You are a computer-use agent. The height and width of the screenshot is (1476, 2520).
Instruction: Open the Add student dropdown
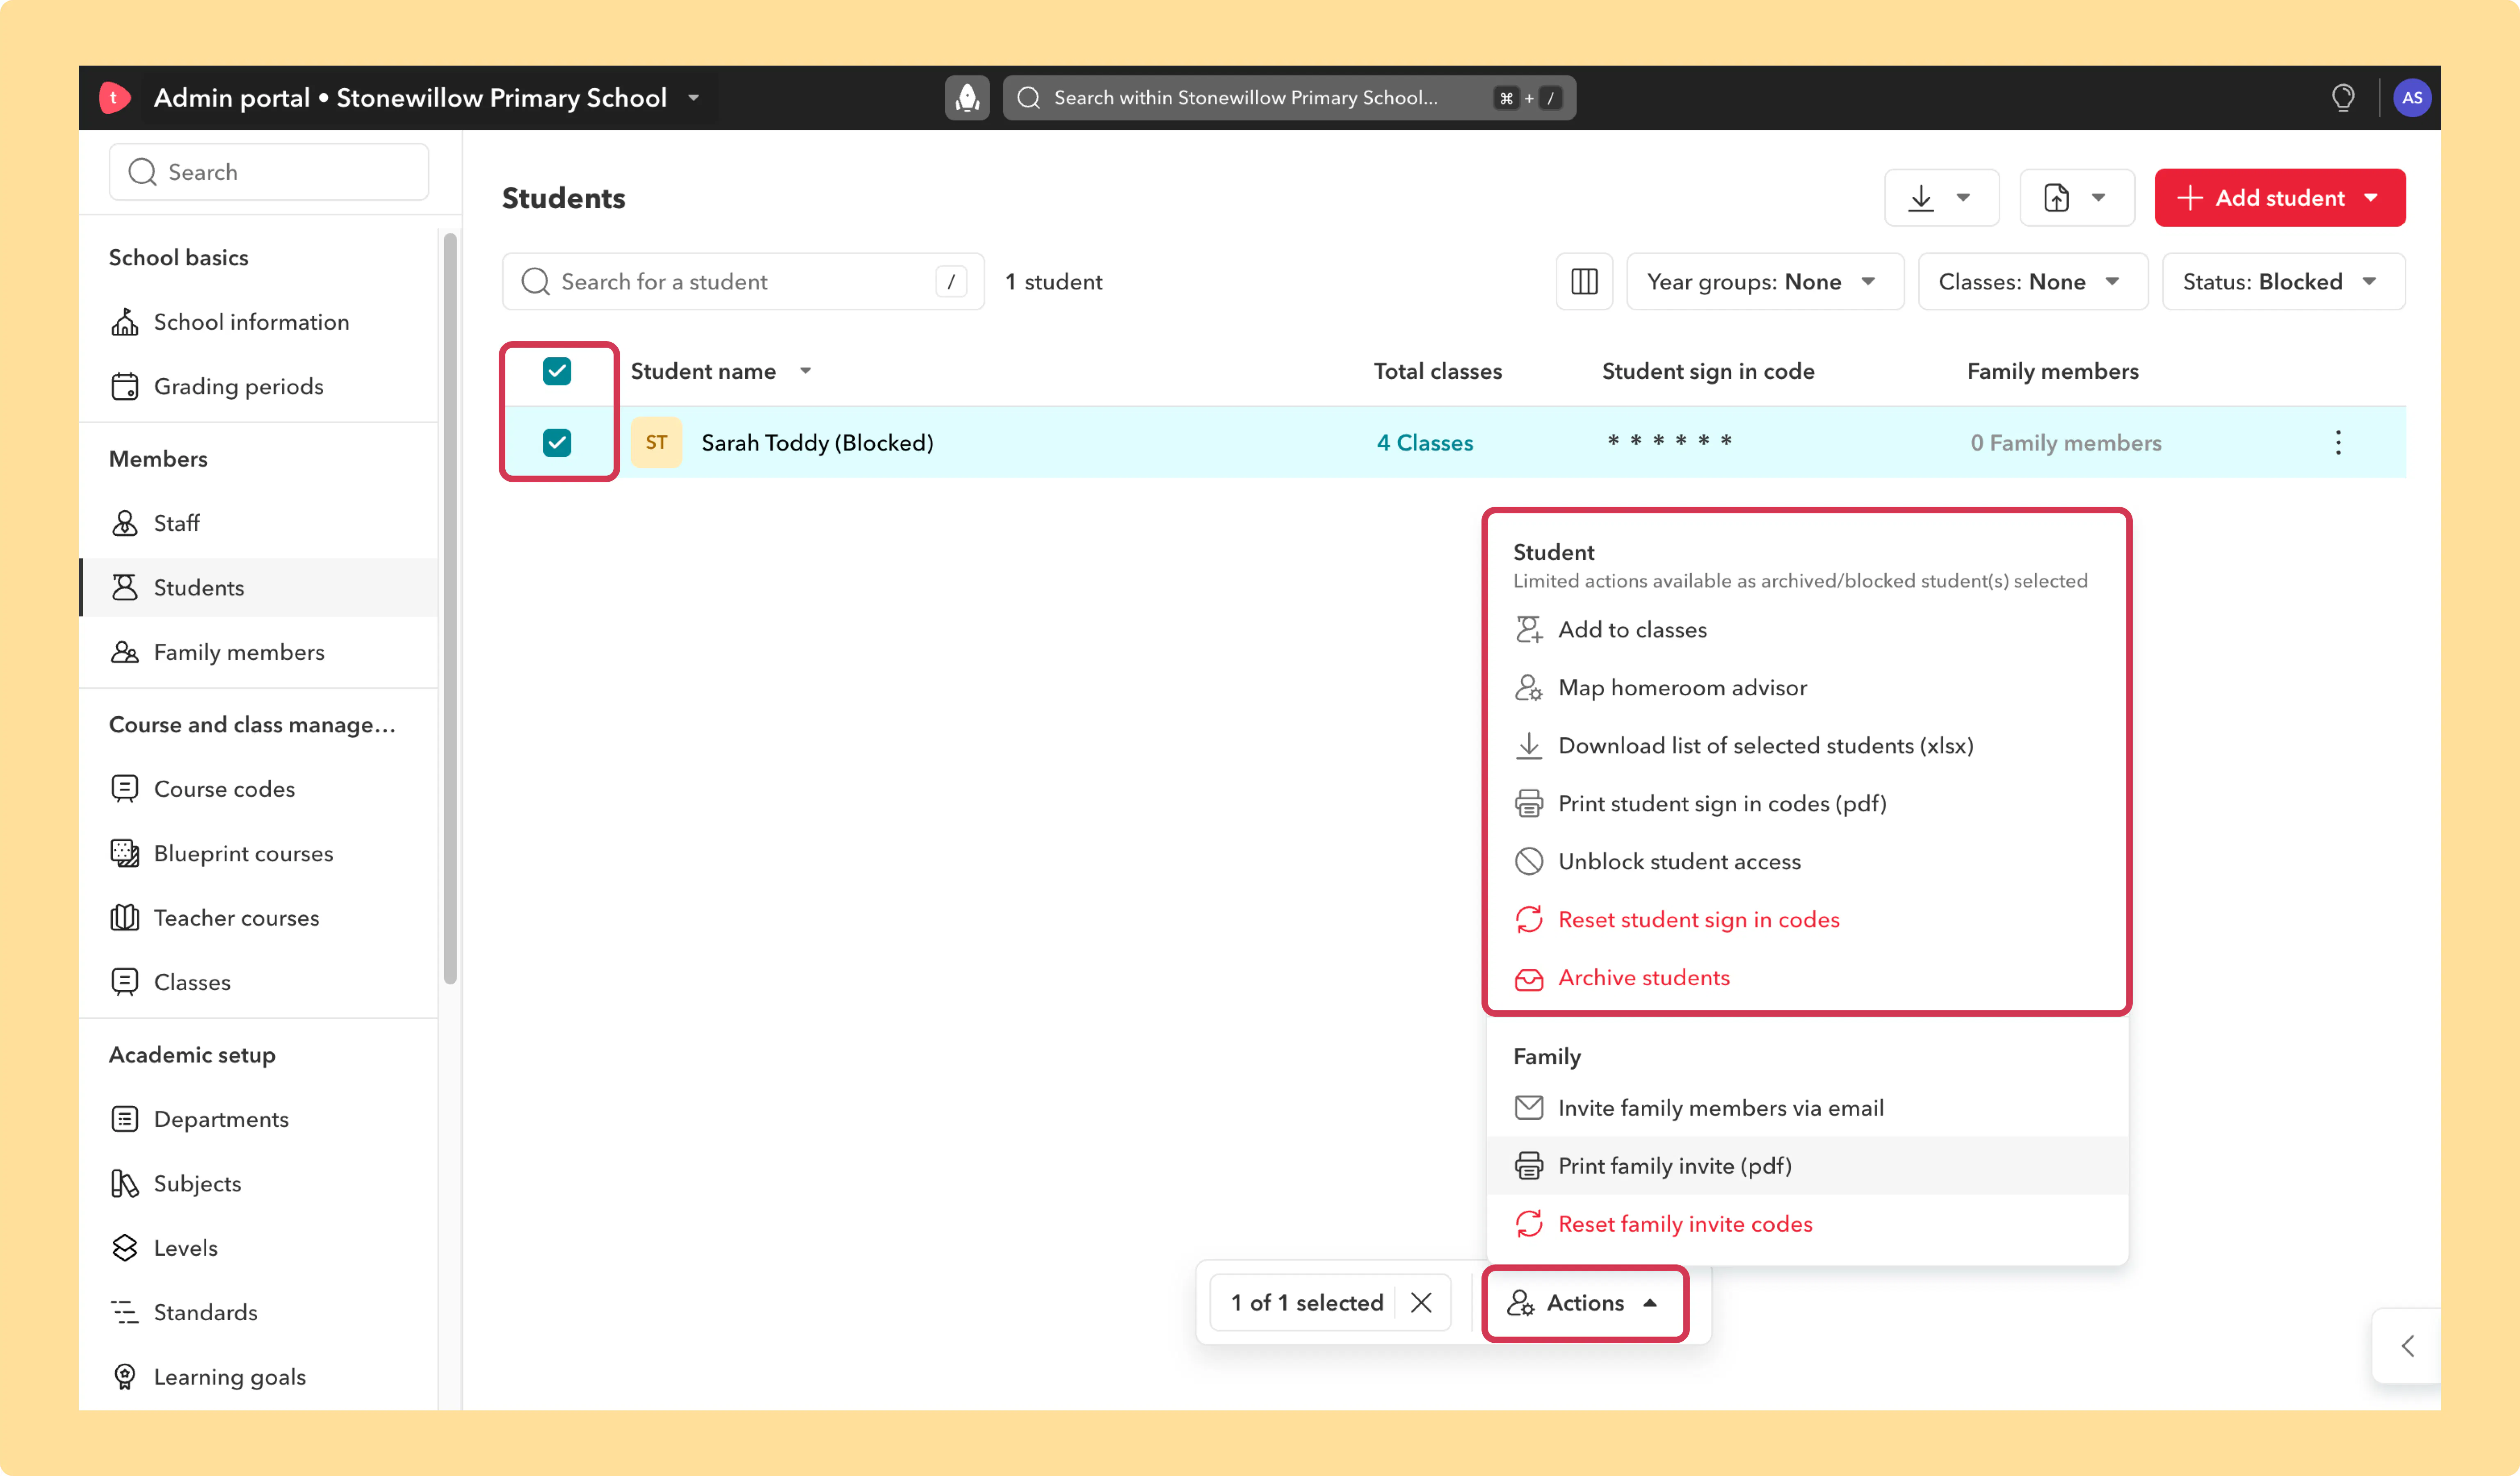[2280, 198]
